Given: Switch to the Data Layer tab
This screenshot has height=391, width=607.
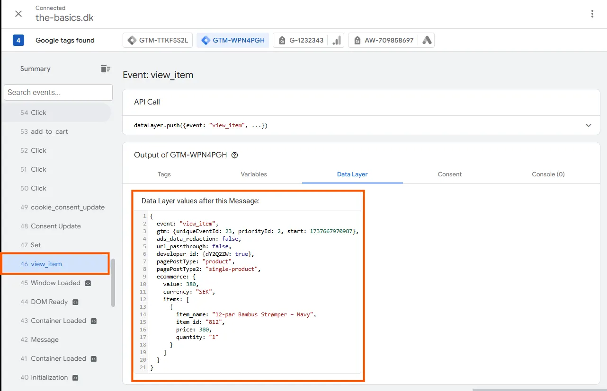Looking at the screenshot, I should [x=352, y=174].
